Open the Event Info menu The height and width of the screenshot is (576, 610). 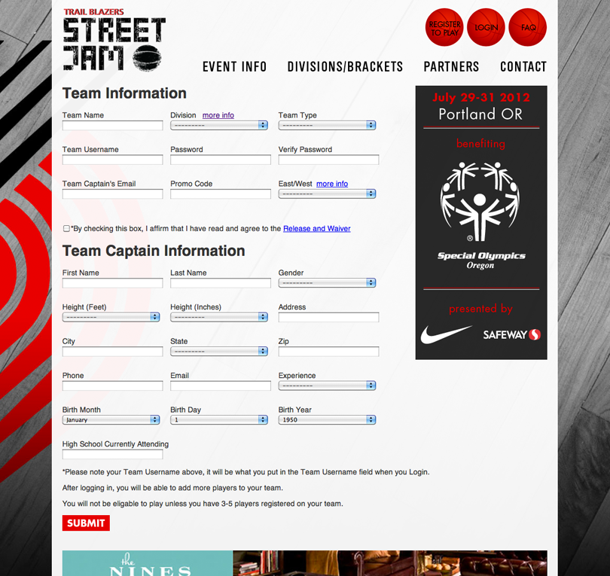(234, 67)
